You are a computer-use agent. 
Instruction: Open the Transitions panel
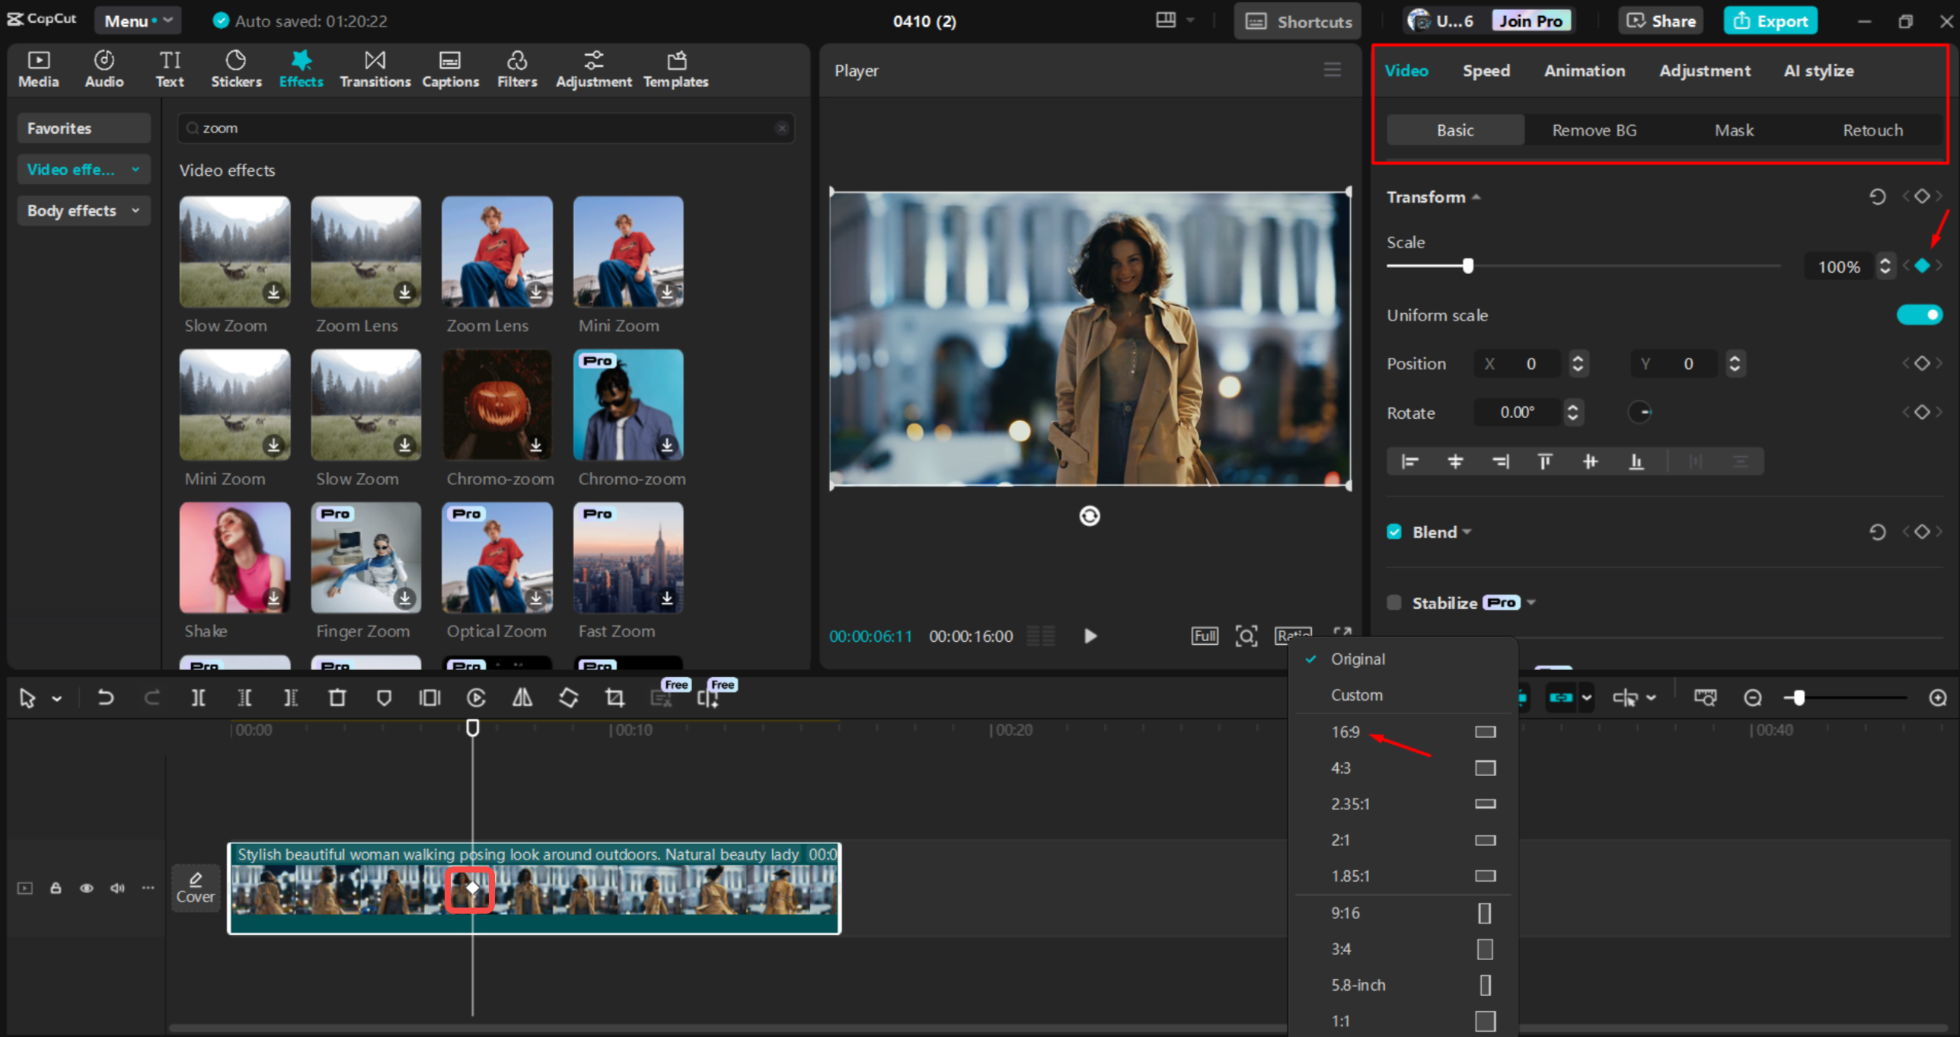[x=375, y=69]
